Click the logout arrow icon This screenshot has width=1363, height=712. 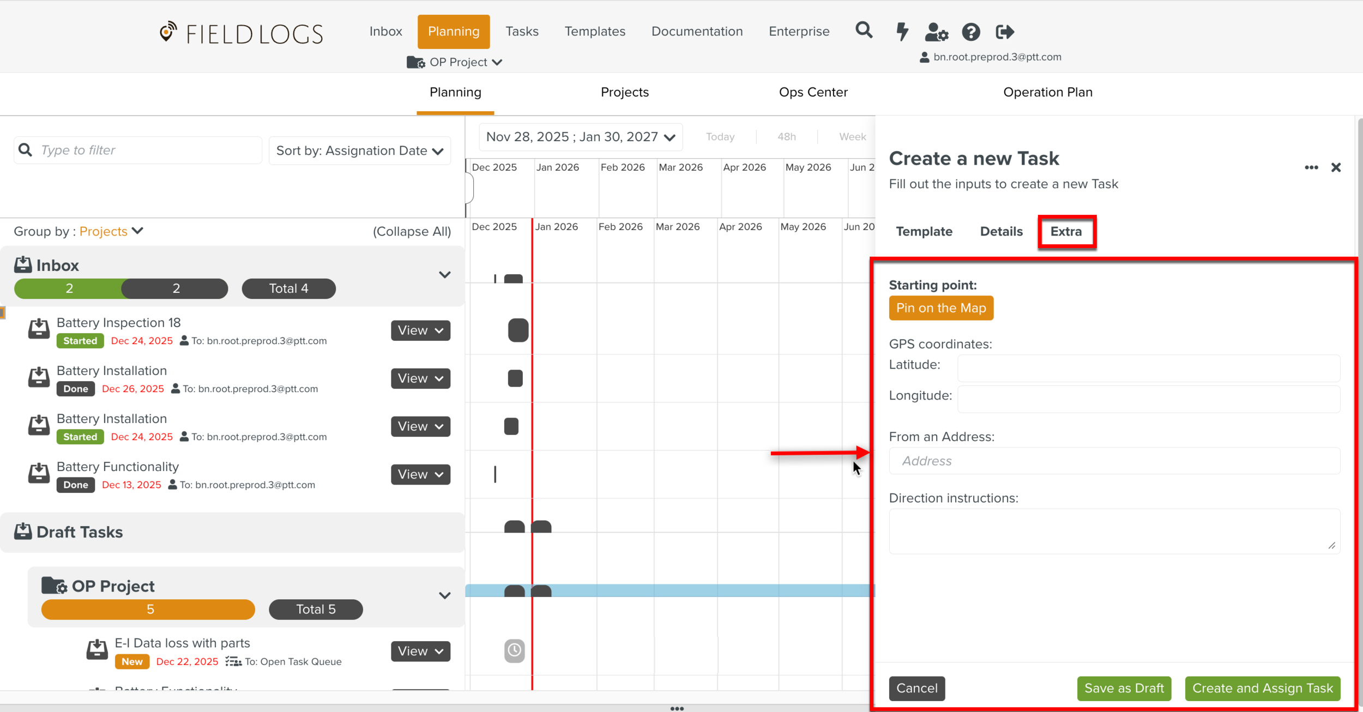(x=1004, y=32)
